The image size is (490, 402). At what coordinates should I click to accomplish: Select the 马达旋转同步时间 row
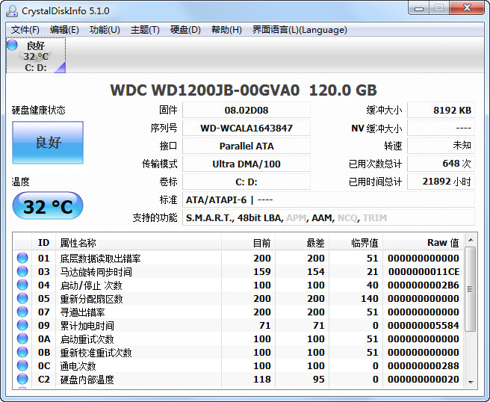(x=239, y=271)
